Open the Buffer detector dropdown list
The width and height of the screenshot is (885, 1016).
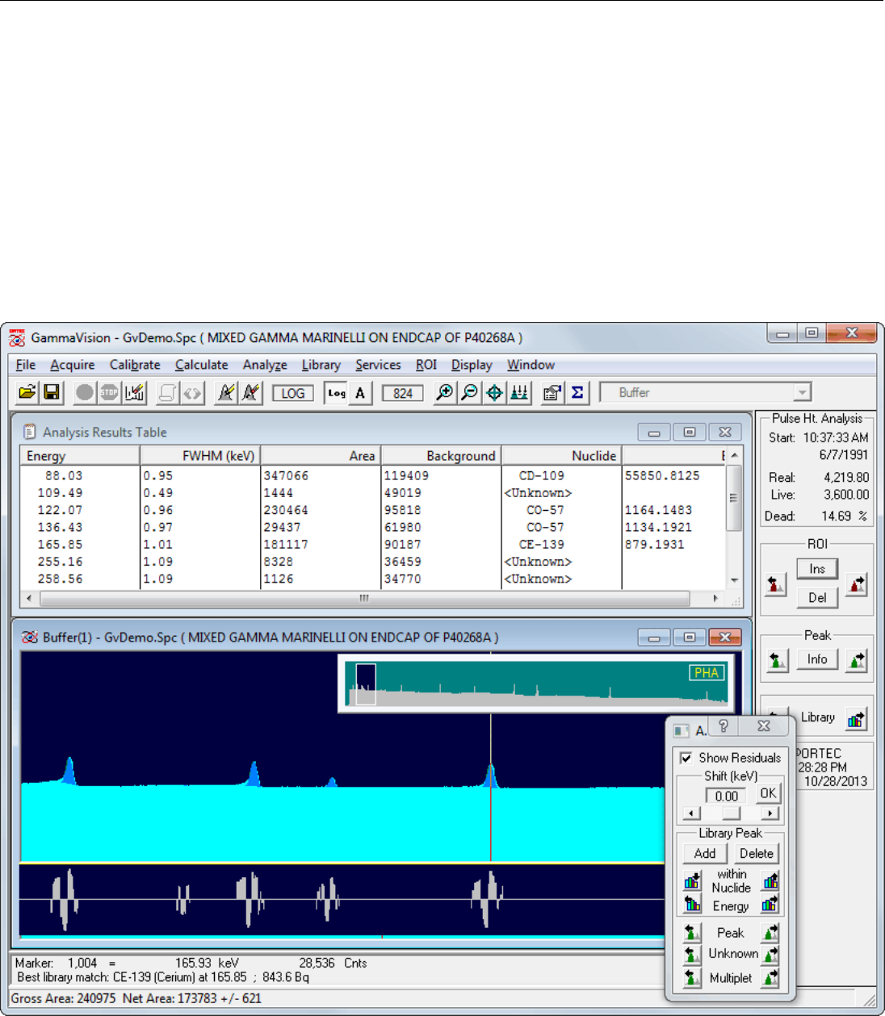[801, 393]
